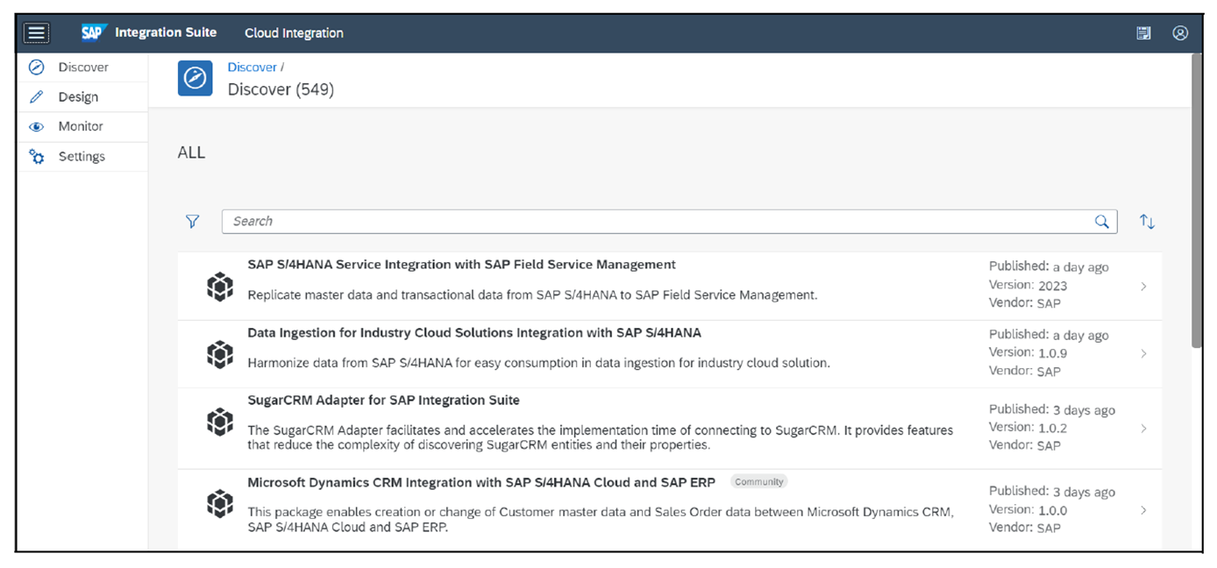Expand the Data Ingestion package row chevron
The image size is (1217, 568).
click(x=1143, y=353)
